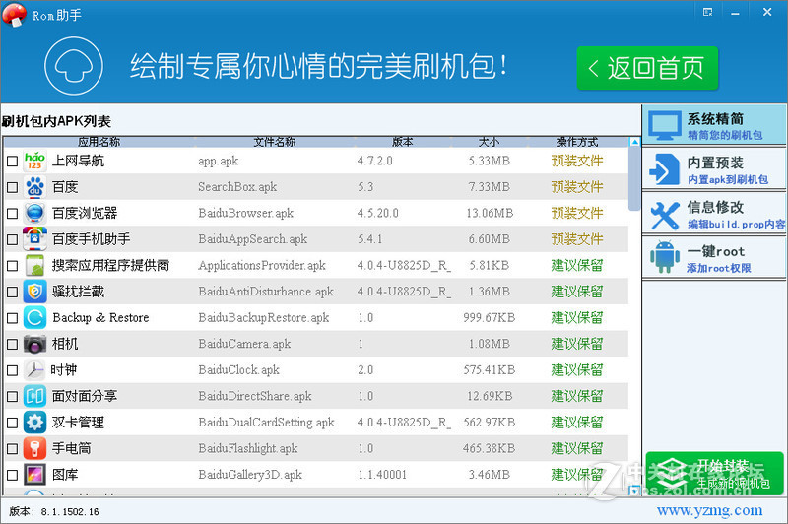Click the 百度 paw app icon
The width and height of the screenshot is (788, 524).
point(34,187)
